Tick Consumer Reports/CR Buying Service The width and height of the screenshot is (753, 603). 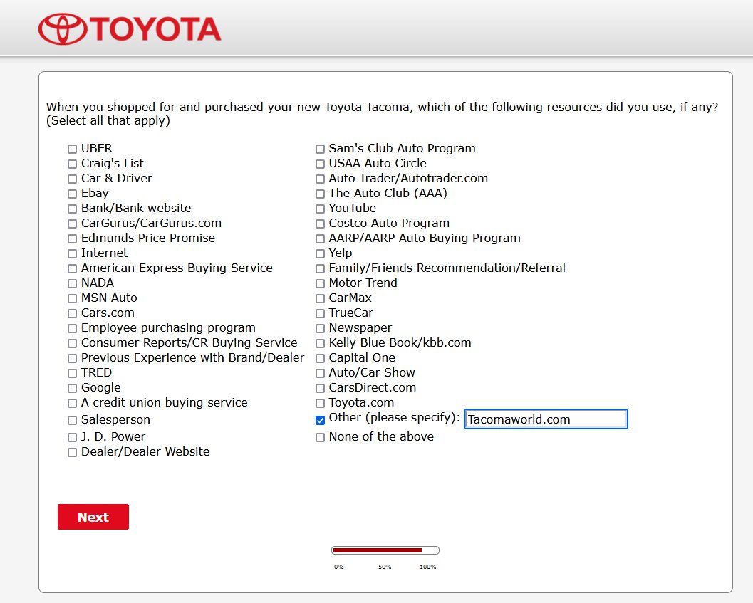[x=72, y=343]
